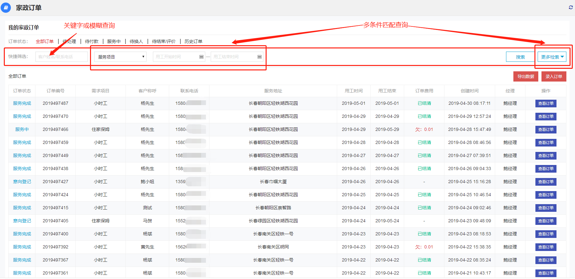Click 服务完成 status link for order 2019497392
Image resolution: width=575 pixels, height=279 pixels.
click(22, 247)
